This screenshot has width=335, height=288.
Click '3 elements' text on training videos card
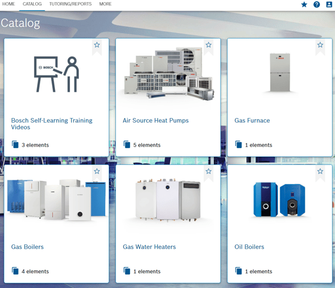click(35, 145)
